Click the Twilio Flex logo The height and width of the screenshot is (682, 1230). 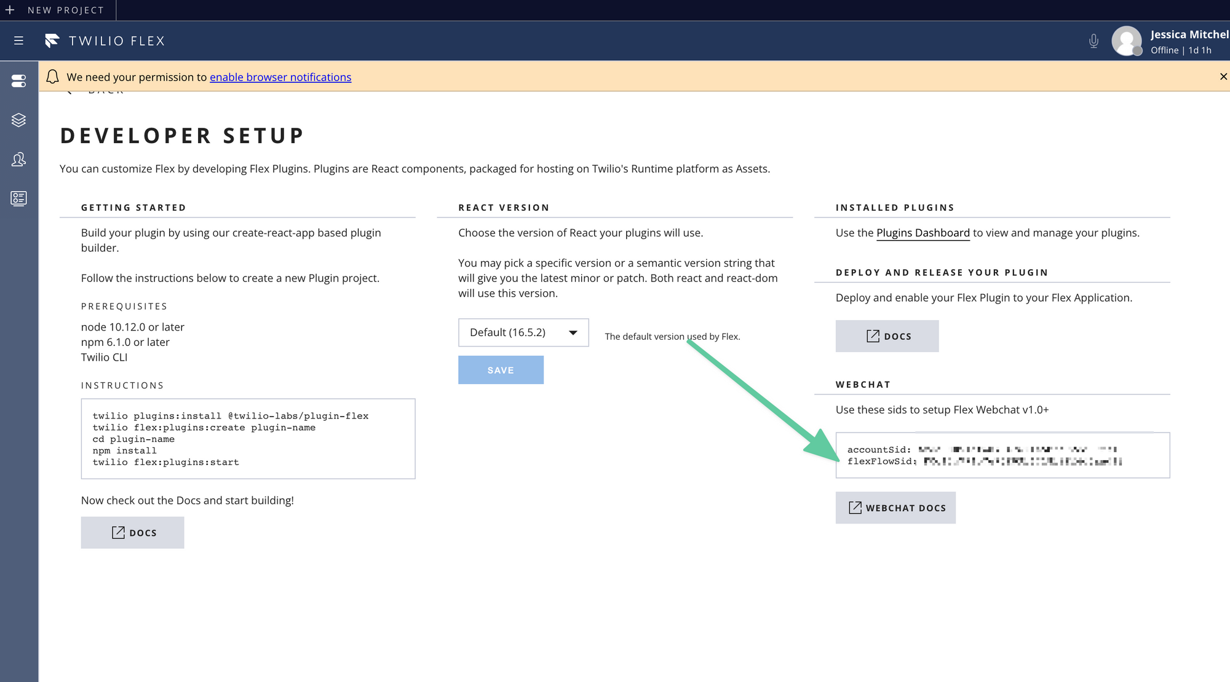click(x=105, y=41)
